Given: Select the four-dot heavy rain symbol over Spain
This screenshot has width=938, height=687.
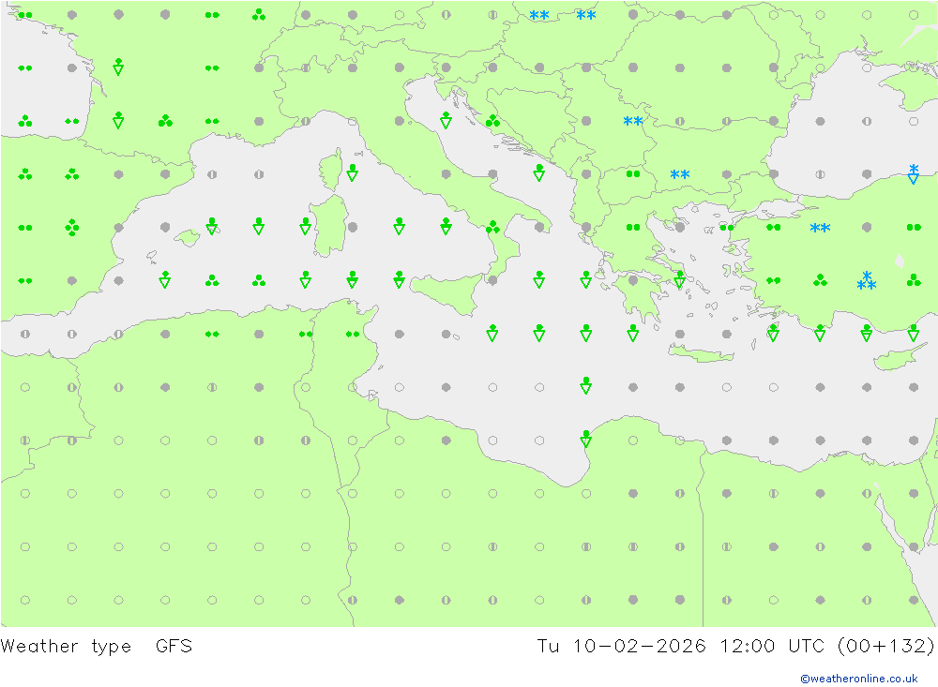Looking at the screenshot, I should click(71, 227).
